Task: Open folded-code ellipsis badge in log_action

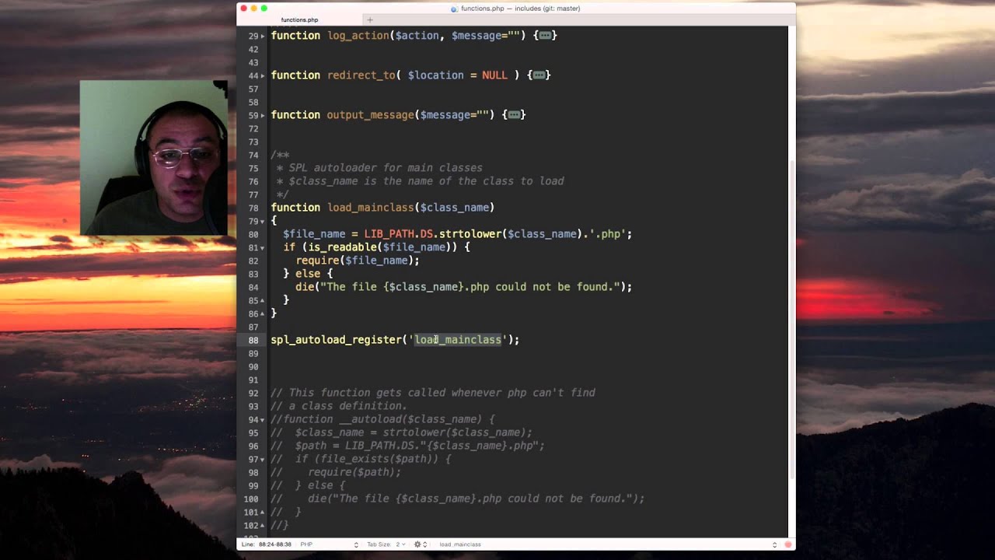Action: (545, 36)
